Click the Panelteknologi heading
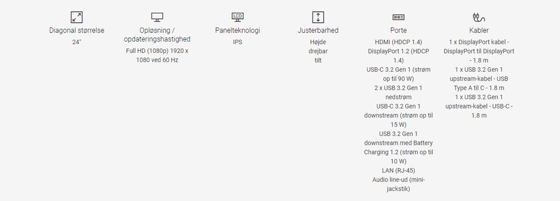 (x=238, y=31)
